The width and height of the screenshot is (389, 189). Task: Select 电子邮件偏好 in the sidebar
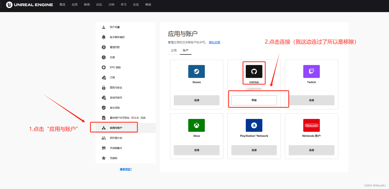[x=126, y=37]
